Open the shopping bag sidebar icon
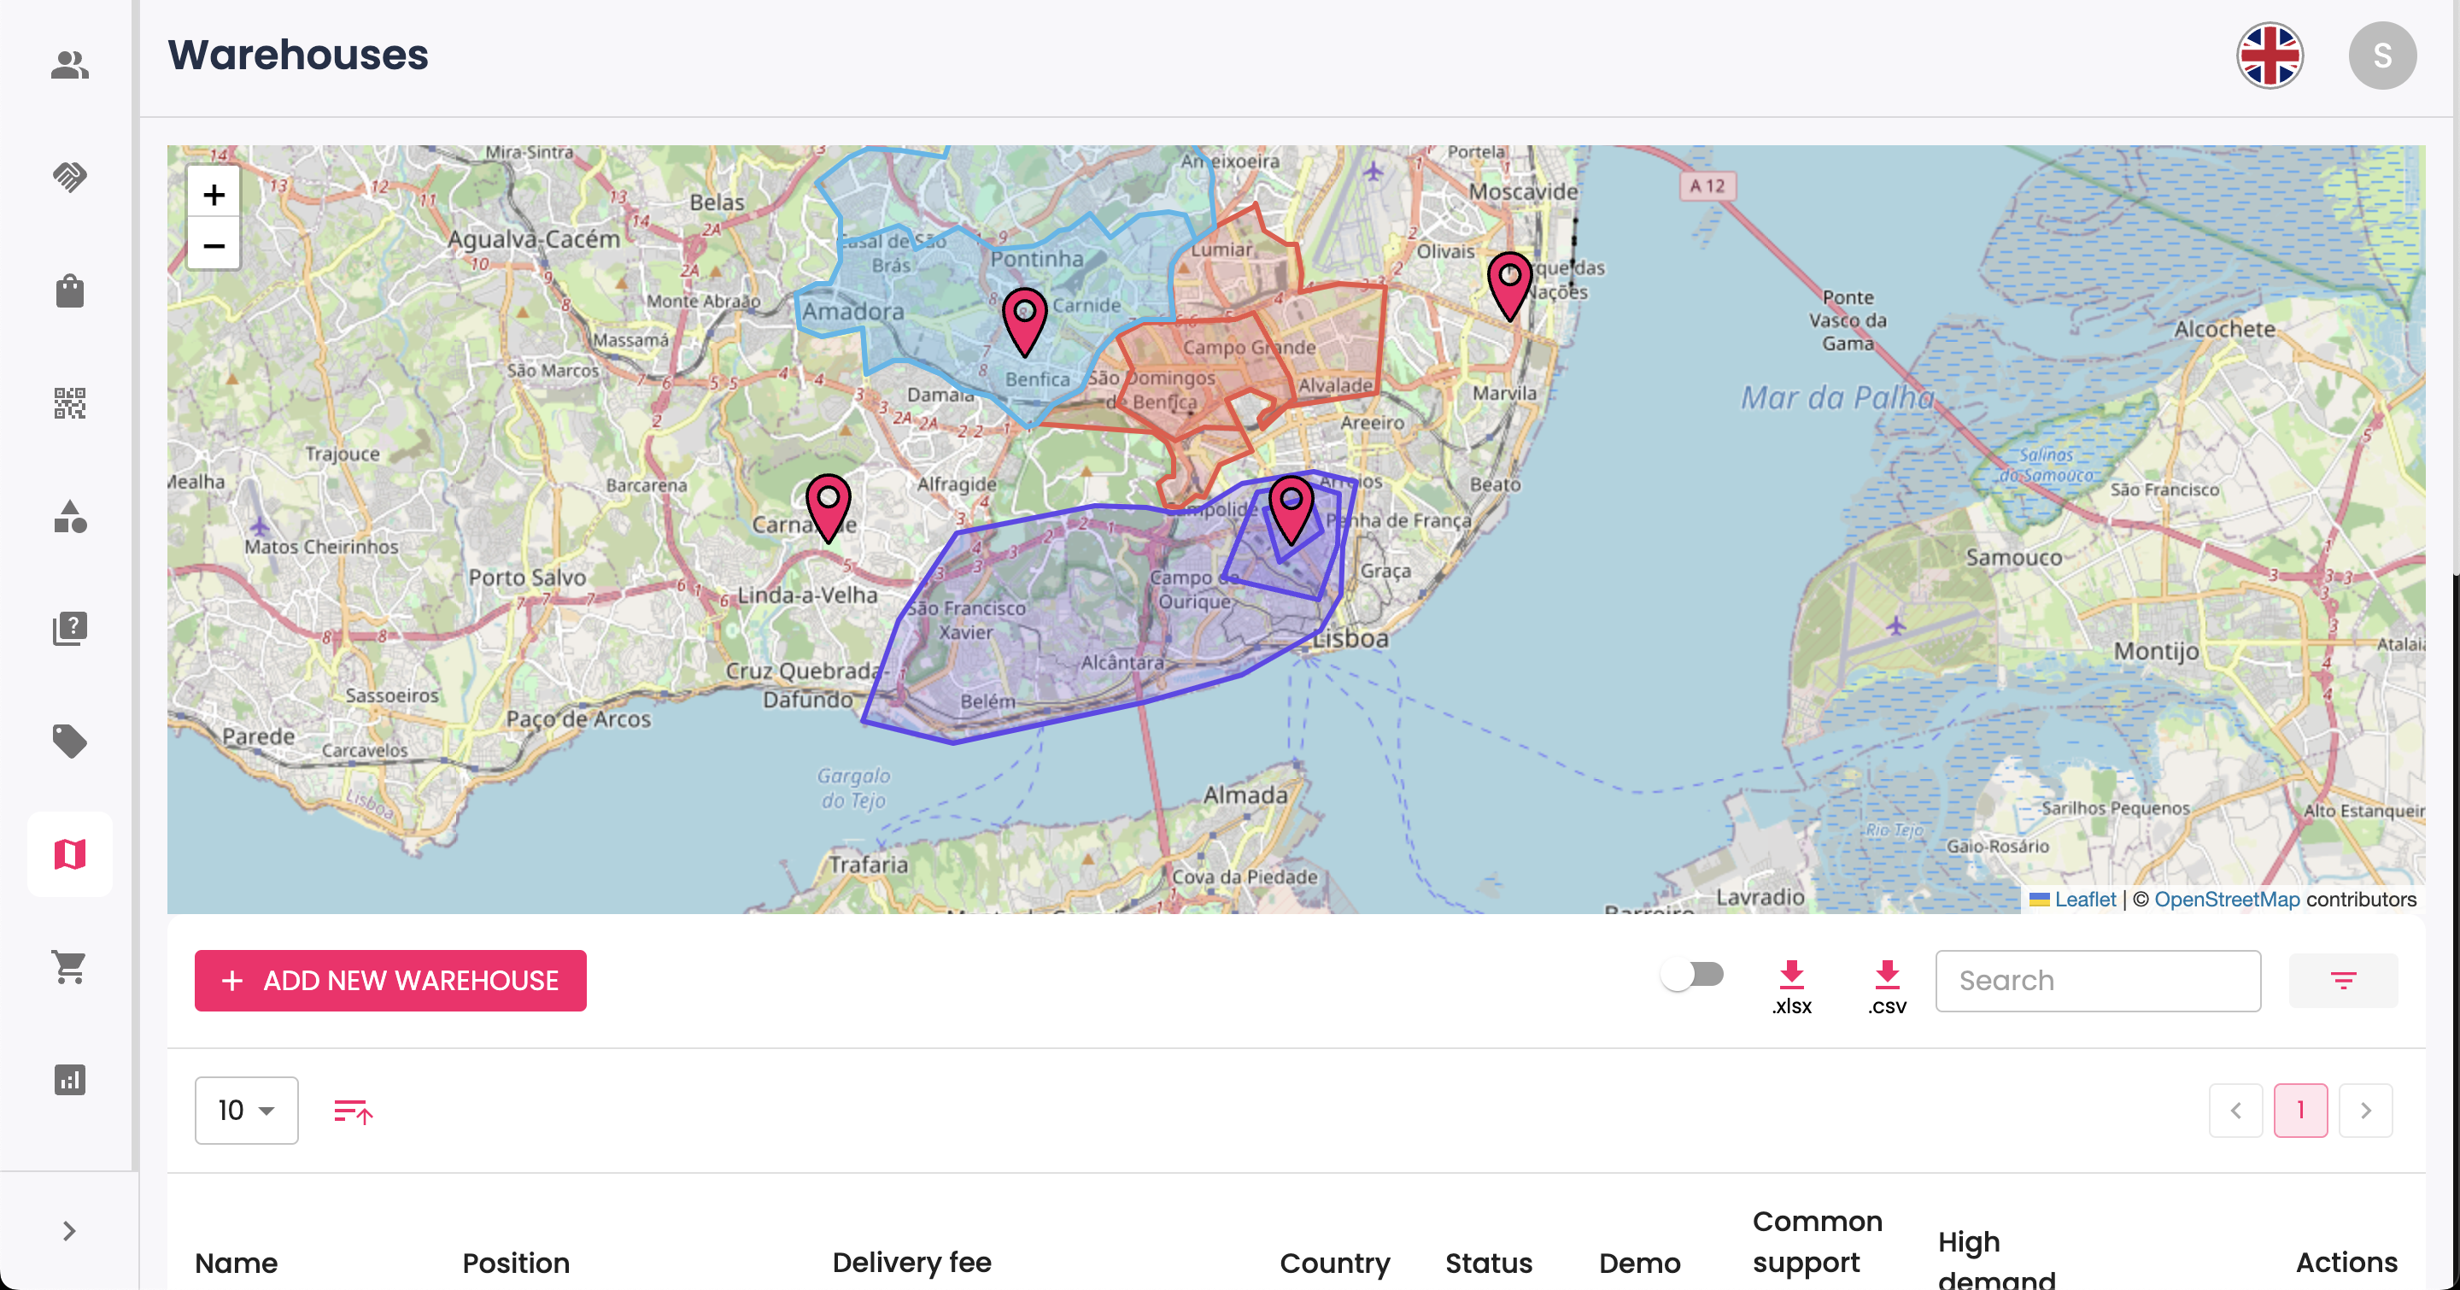The width and height of the screenshot is (2460, 1290). (70, 290)
